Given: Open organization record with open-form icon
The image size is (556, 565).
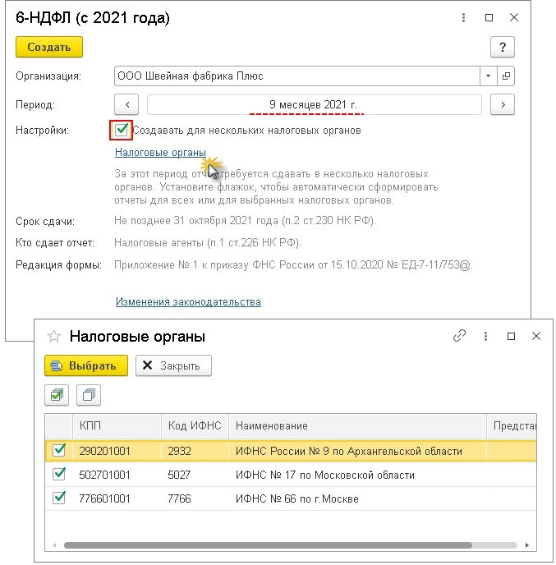Looking at the screenshot, I should [506, 76].
